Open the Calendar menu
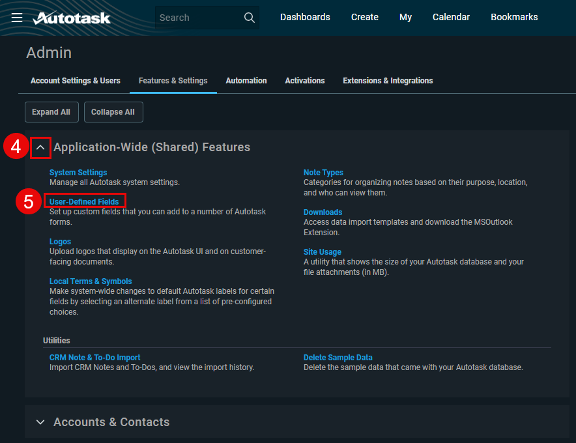The width and height of the screenshot is (576, 443). pos(451,18)
